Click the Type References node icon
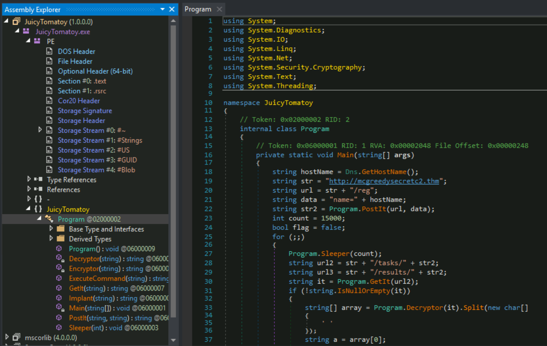547x346 pixels. click(x=38, y=179)
